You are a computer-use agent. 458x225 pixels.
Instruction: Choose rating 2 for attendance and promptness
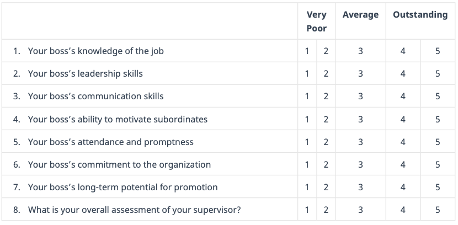click(x=326, y=142)
